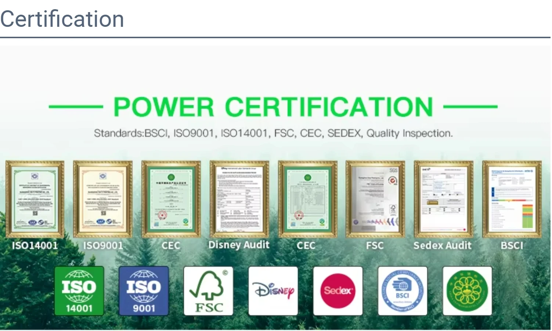Image resolution: width=552 pixels, height=331 pixels.
Task: Click the "Standards:BSCI, ISO9001, ISO14001..." subtitle line
Action: [x=273, y=133]
